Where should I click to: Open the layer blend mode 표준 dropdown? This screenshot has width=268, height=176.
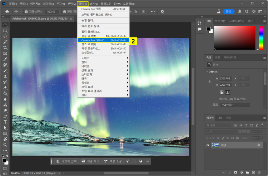(221, 132)
